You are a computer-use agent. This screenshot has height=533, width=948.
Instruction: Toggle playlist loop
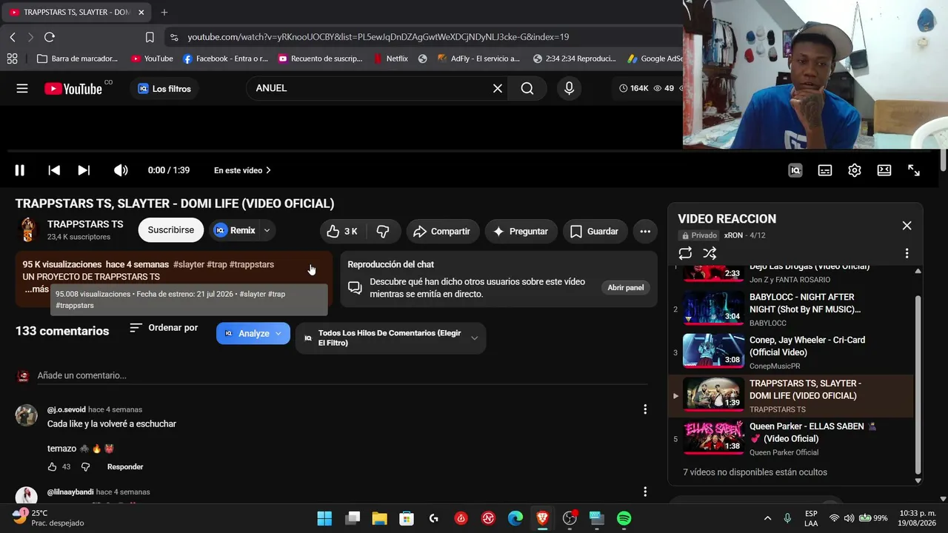tap(685, 253)
